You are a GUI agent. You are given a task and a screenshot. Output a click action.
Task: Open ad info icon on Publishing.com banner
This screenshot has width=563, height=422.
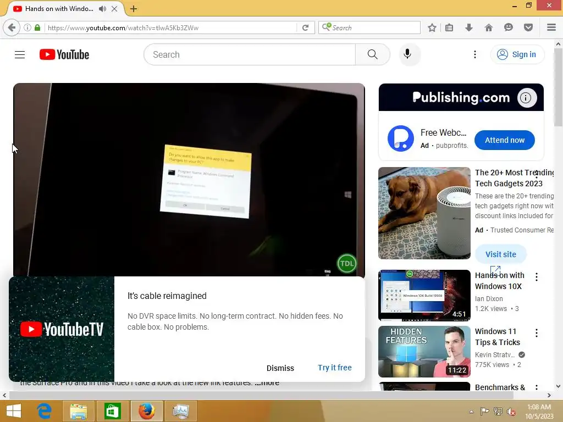pos(526,98)
